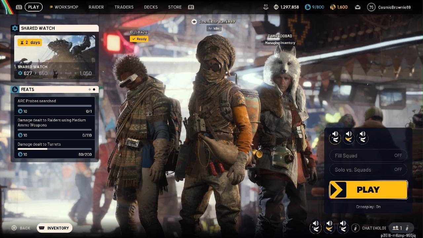Open the STORE tab

point(175,7)
